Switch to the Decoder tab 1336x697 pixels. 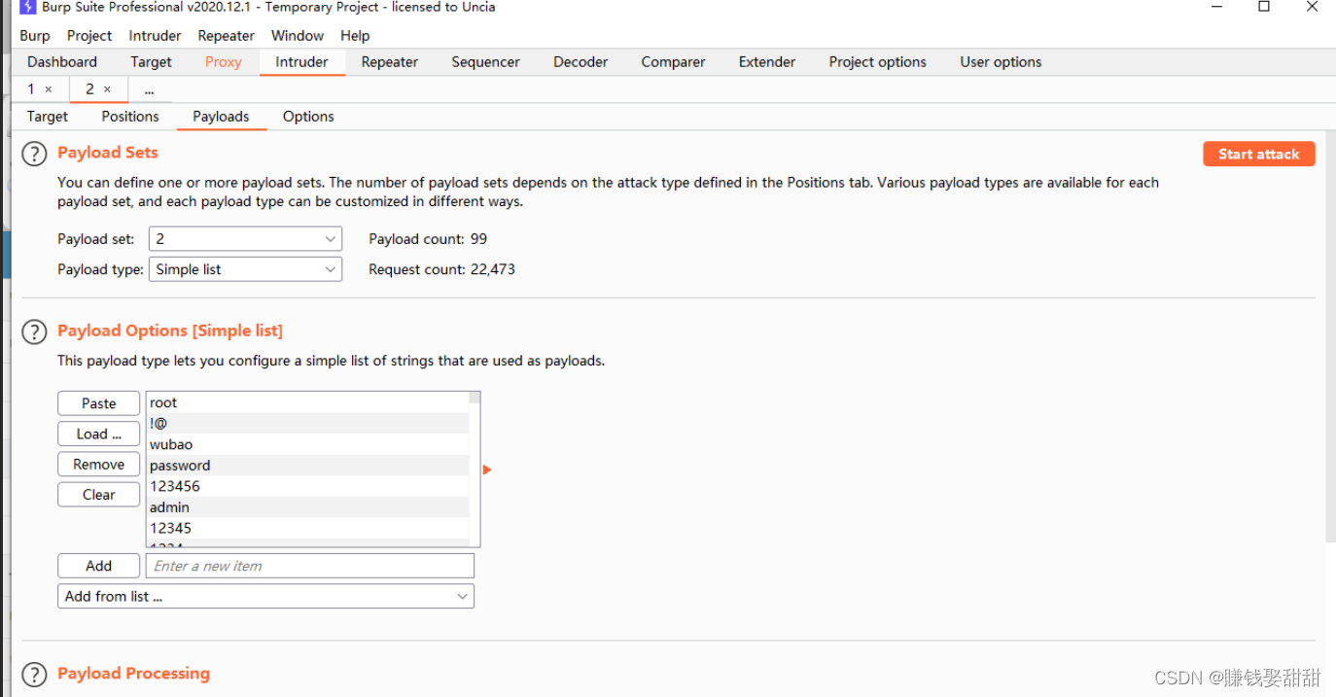(x=580, y=62)
